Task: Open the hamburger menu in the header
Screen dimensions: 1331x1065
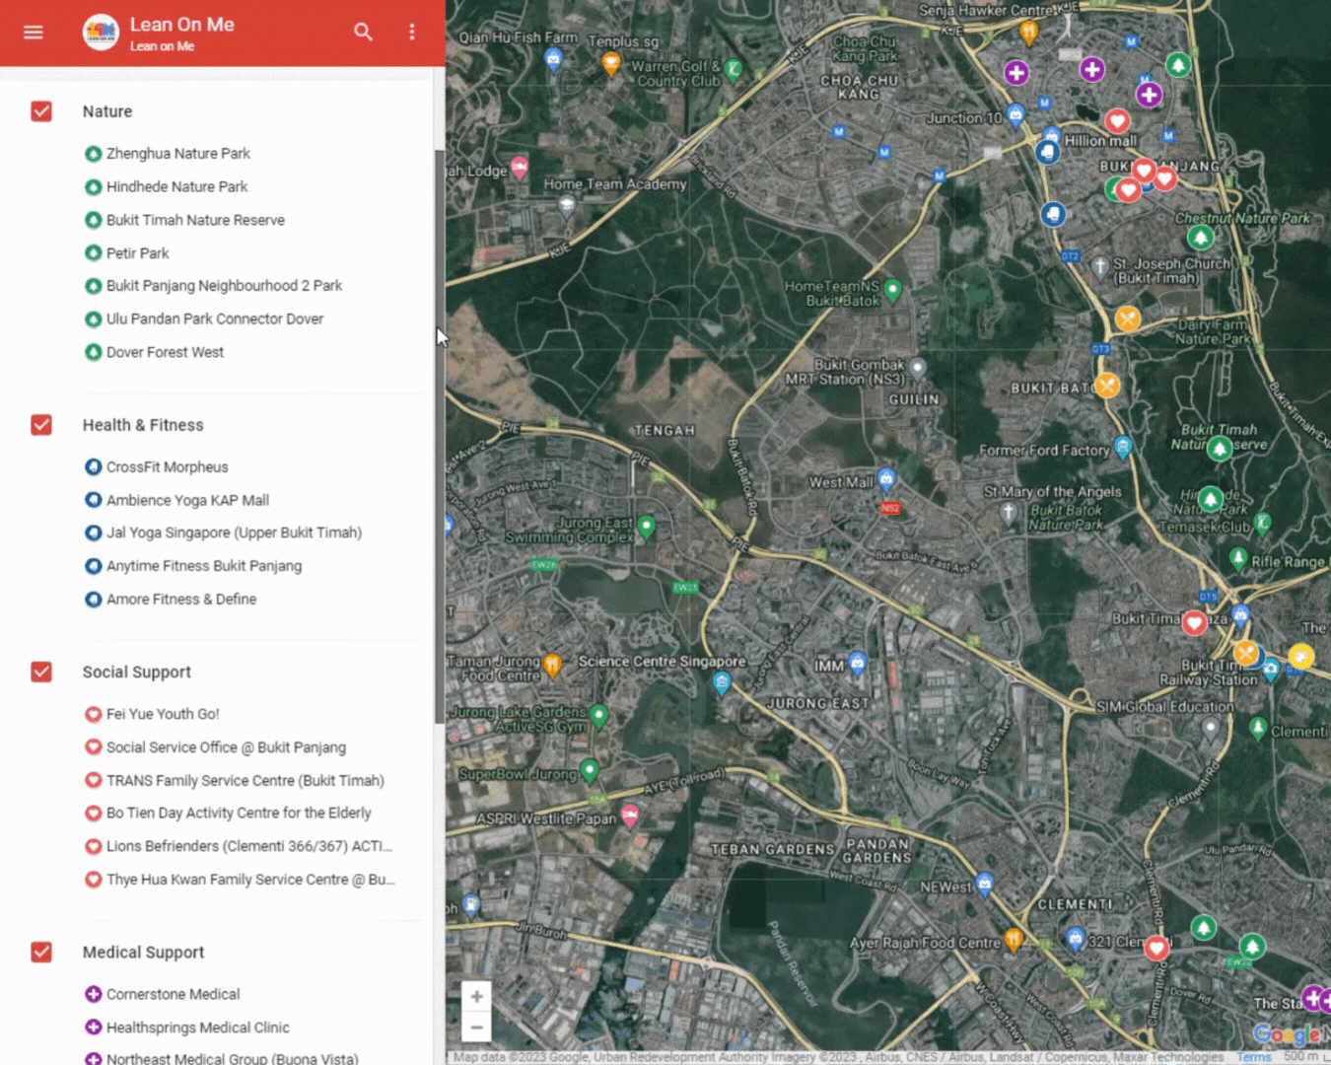Action: coord(34,32)
